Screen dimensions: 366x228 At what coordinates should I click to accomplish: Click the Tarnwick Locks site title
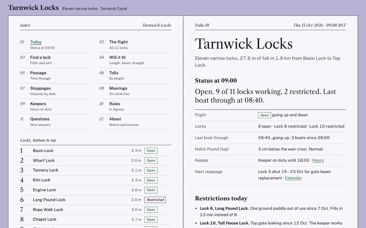coord(33,8)
